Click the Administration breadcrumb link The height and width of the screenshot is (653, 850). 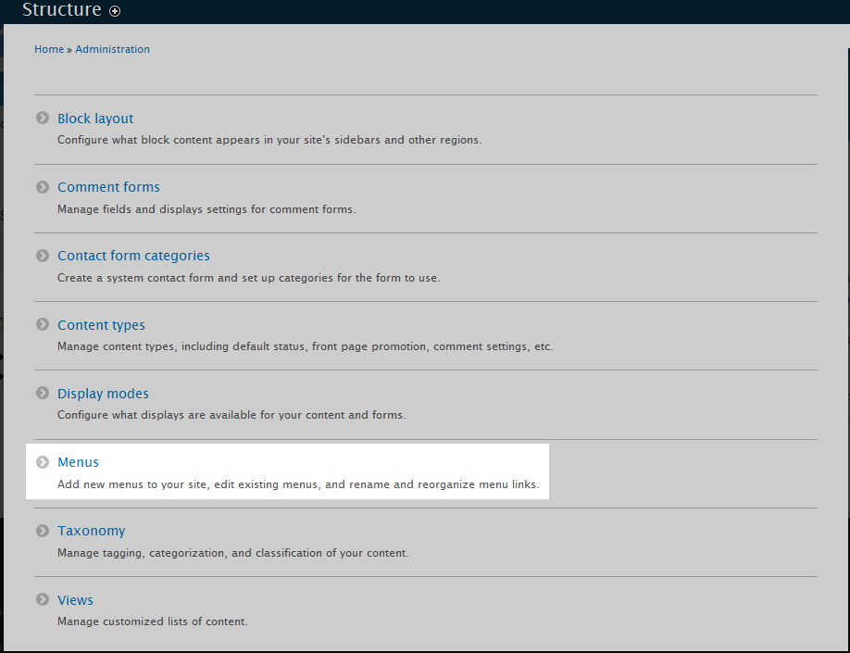pyautogui.click(x=112, y=49)
